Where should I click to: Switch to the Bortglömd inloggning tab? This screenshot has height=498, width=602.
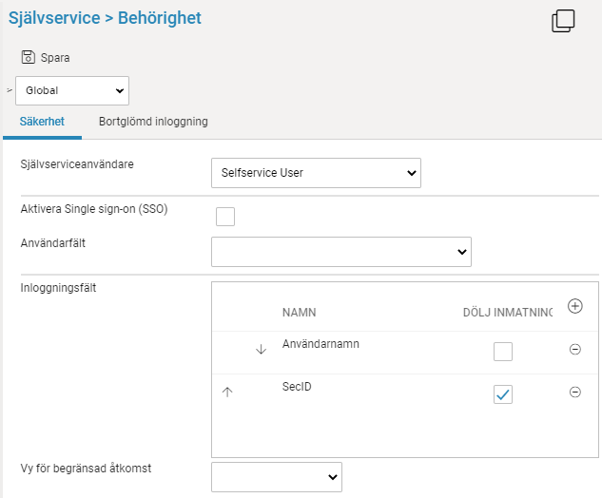click(153, 122)
